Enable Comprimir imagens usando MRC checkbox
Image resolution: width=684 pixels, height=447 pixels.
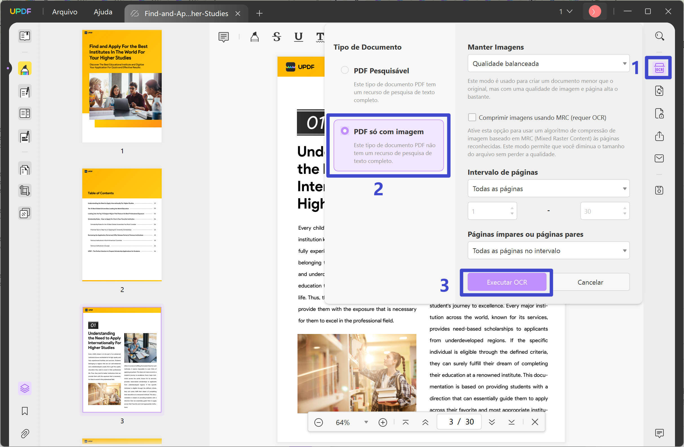click(x=472, y=117)
